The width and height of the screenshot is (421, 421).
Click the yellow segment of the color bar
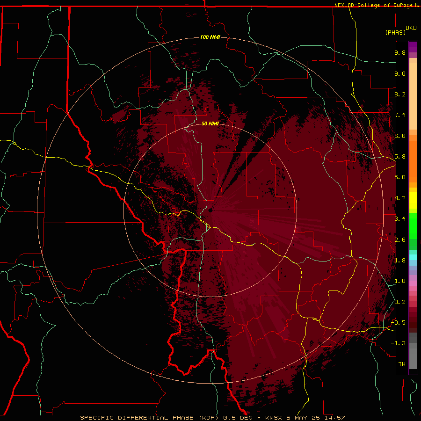413,200
